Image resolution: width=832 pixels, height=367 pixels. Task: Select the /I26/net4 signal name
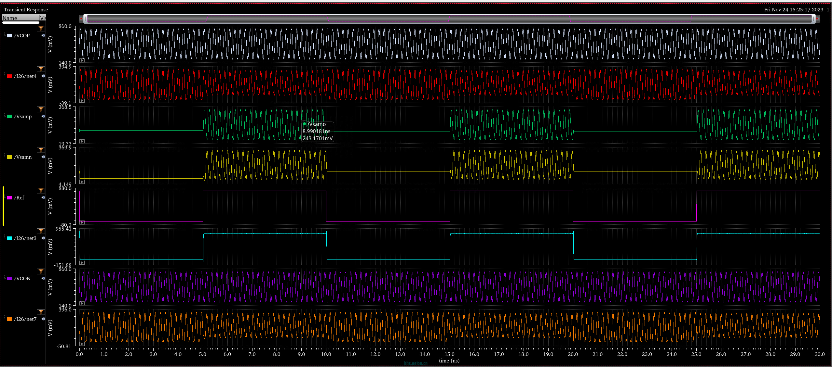tap(25, 76)
